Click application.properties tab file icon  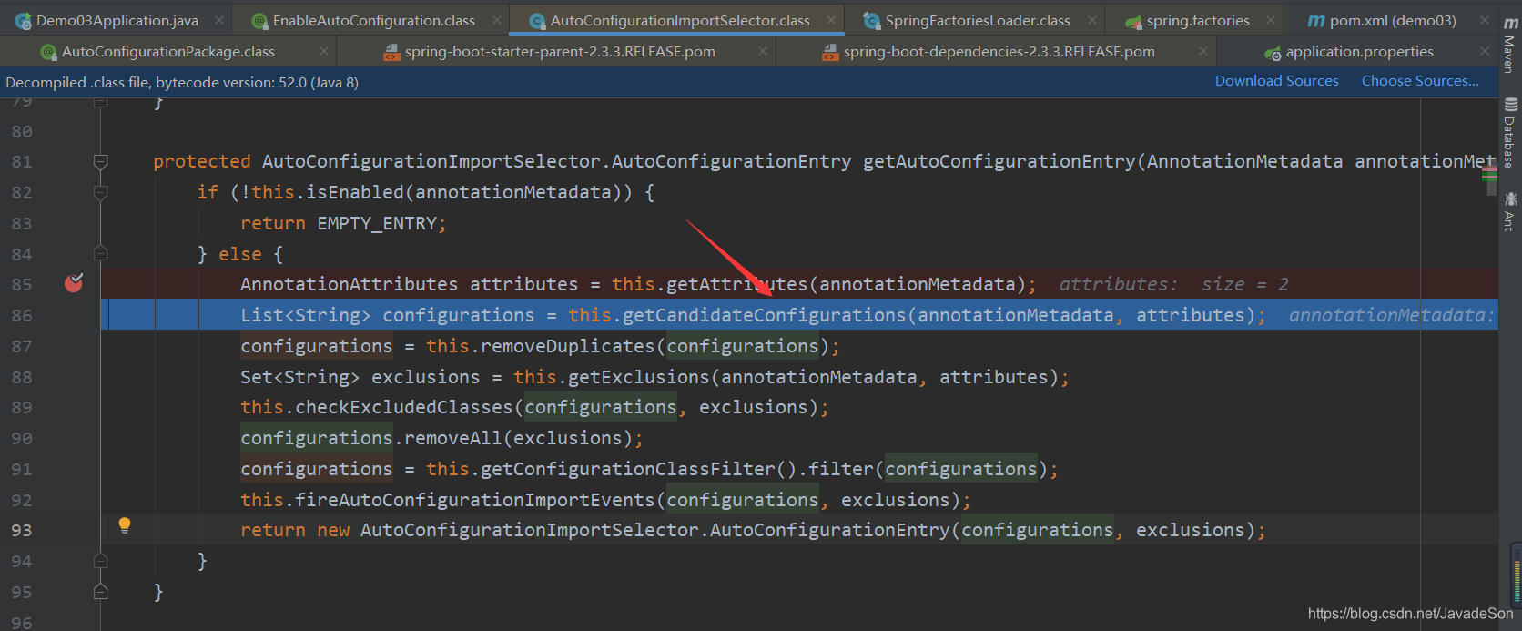point(1273,53)
